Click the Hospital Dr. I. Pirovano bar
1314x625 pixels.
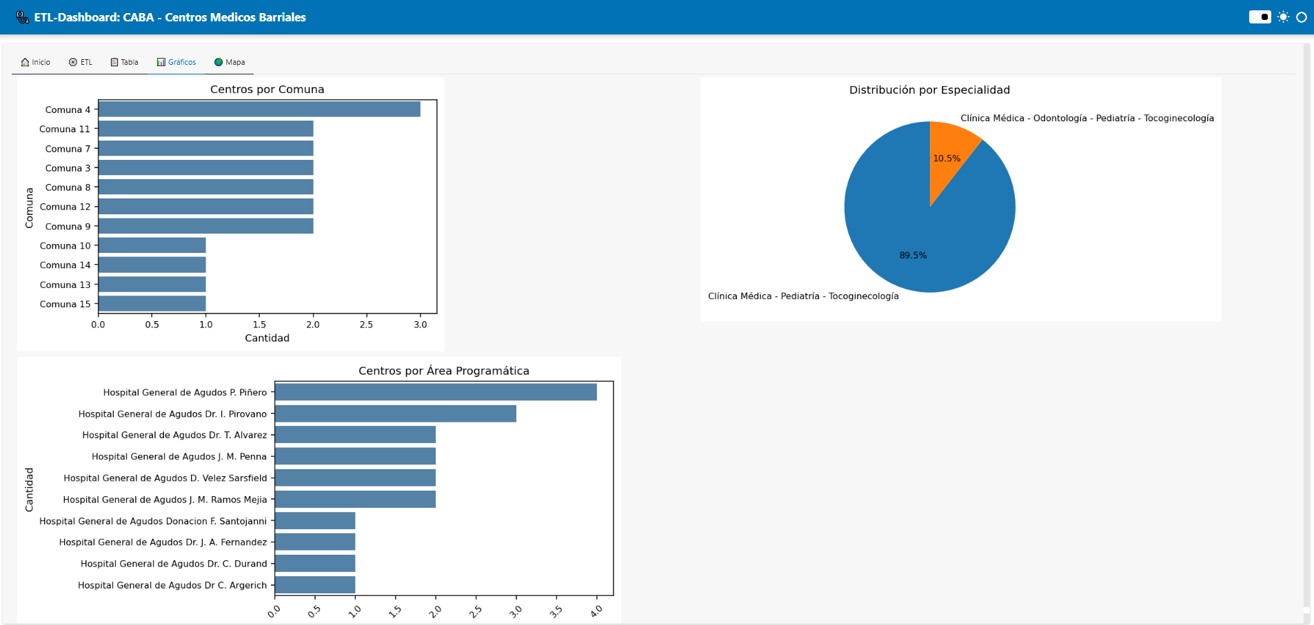tap(396, 413)
